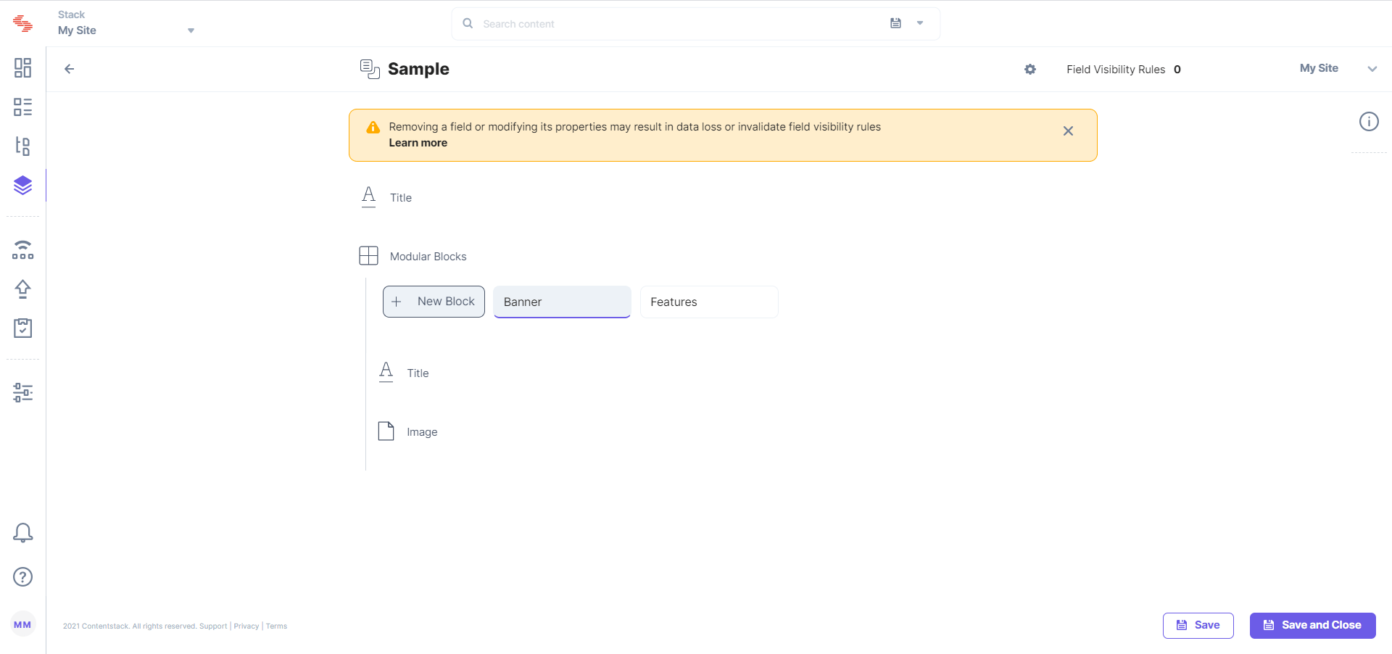Open the Settings sliders icon in sidebar
The width and height of the screenshot is (1392, 654).
click(22, 392)
